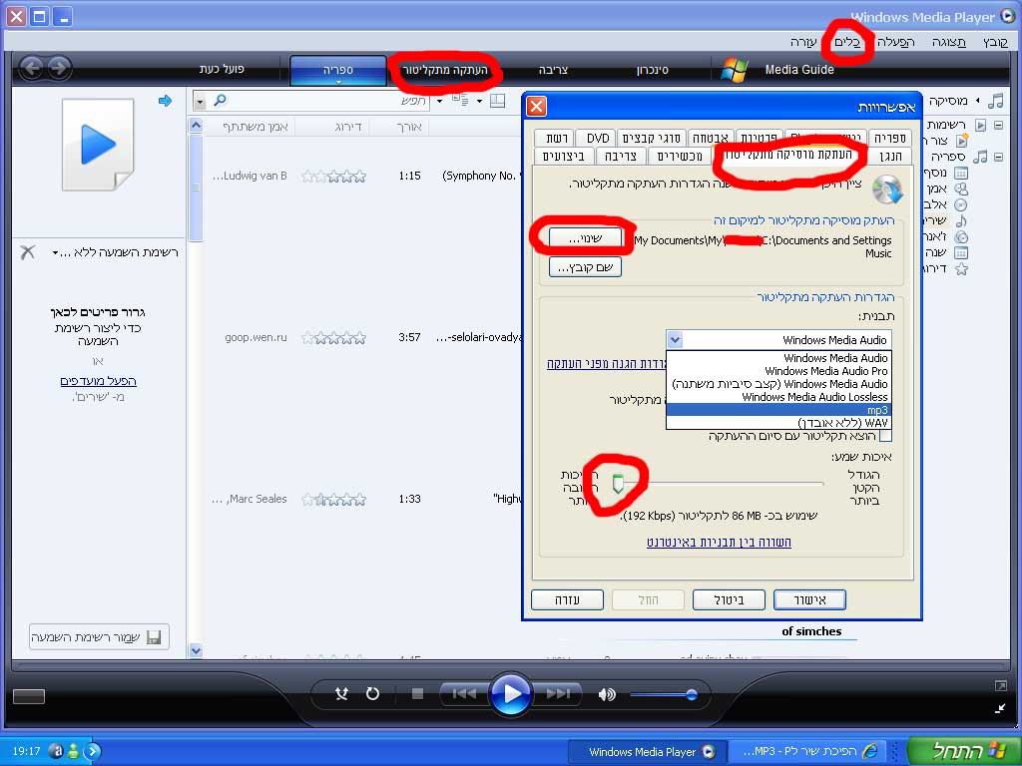1022x766 pixels.
Task: Select the artist (אמן) icon in library tree
Action: point(961,189)
